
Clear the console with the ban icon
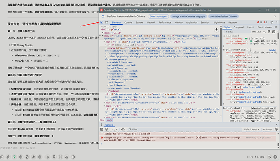(106, 129)
